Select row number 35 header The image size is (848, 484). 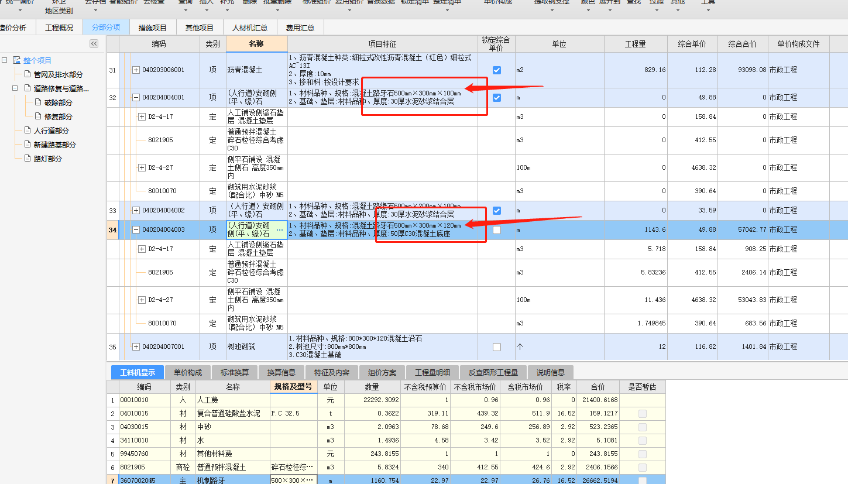click(112, 347)
